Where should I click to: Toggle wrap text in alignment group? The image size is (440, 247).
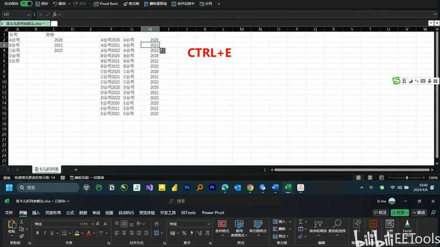click(x=156, y=224)
